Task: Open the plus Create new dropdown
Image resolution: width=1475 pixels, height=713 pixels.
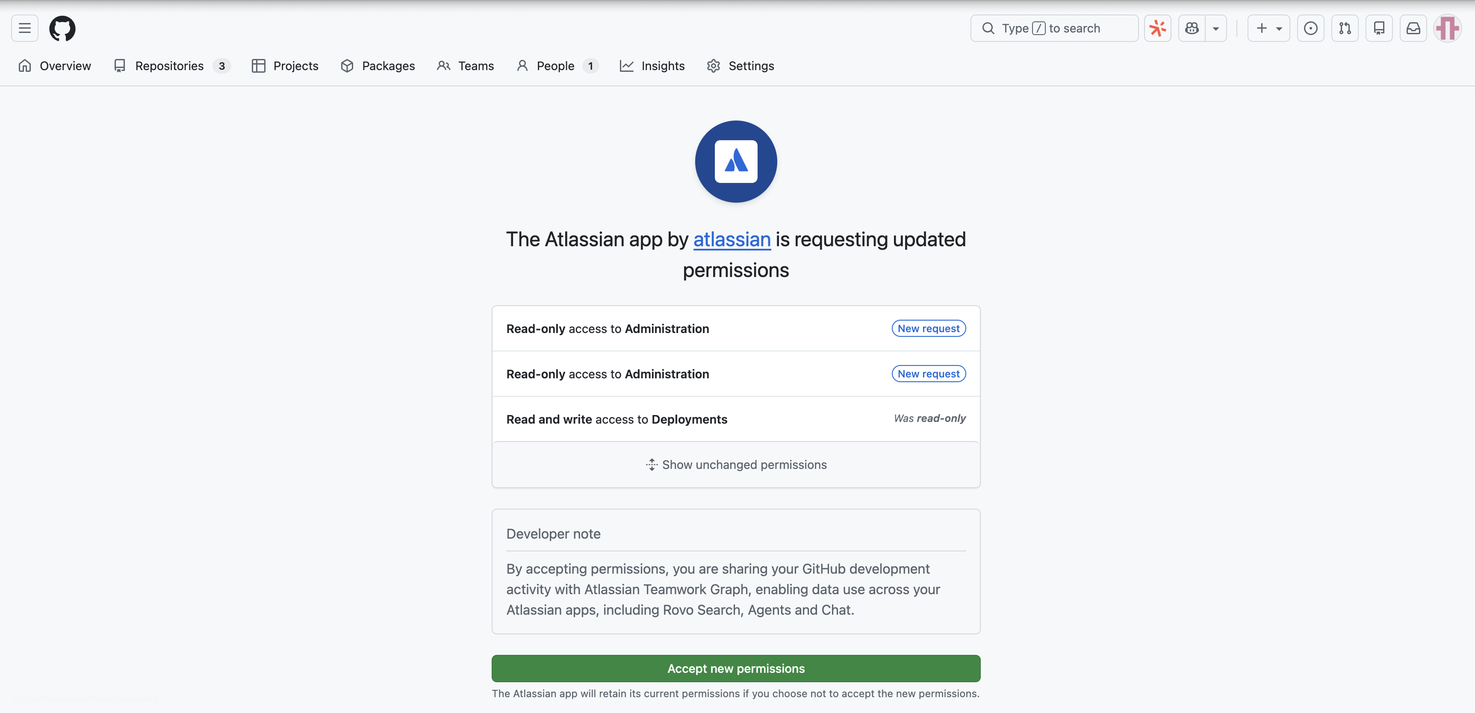Action: 1268,28
